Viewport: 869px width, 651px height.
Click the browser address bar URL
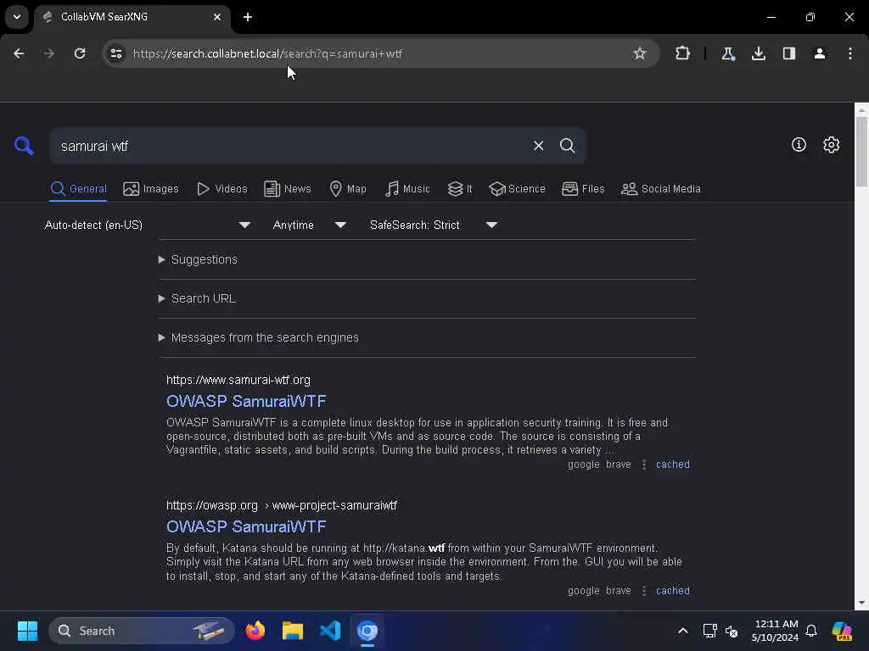click(267, 53)
